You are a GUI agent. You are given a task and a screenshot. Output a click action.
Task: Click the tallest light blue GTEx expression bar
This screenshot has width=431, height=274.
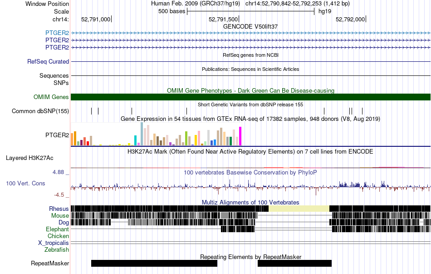click(x=142, y=134)
